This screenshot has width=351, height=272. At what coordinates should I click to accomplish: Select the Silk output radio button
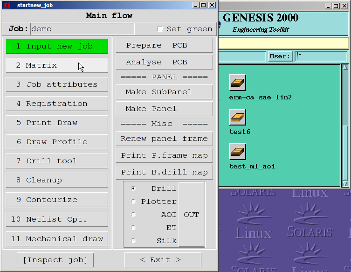click(133, 241)
